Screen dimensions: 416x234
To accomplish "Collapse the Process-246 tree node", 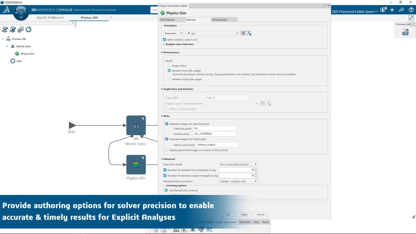I will pos(3,39).
